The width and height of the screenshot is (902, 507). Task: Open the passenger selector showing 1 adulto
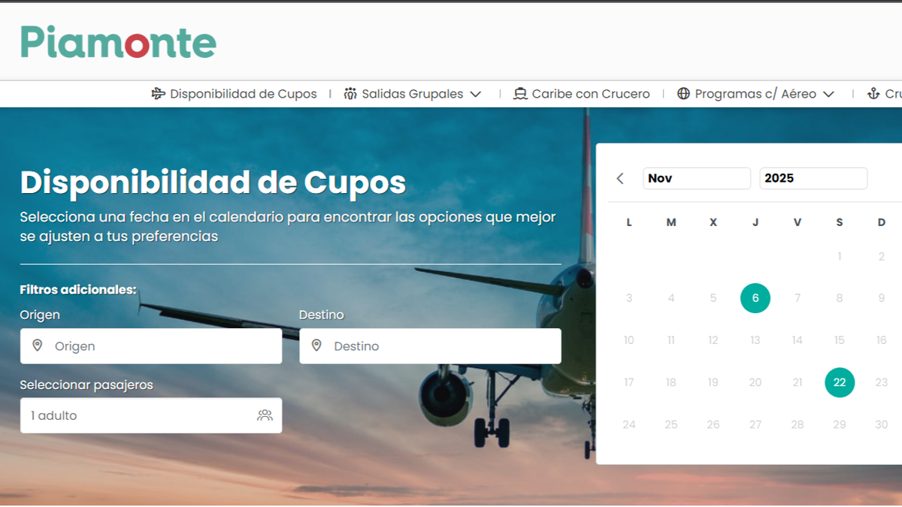150,415
